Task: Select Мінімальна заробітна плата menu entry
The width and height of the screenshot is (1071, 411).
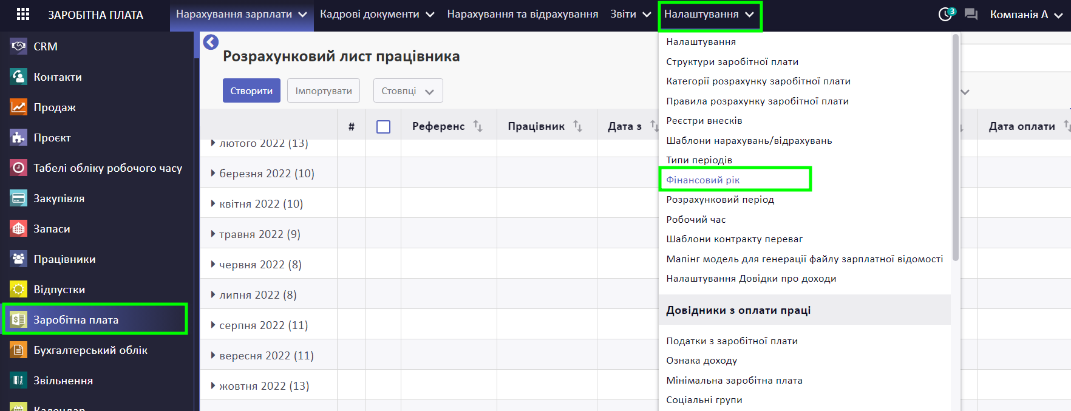Action: tap(735, 381)
